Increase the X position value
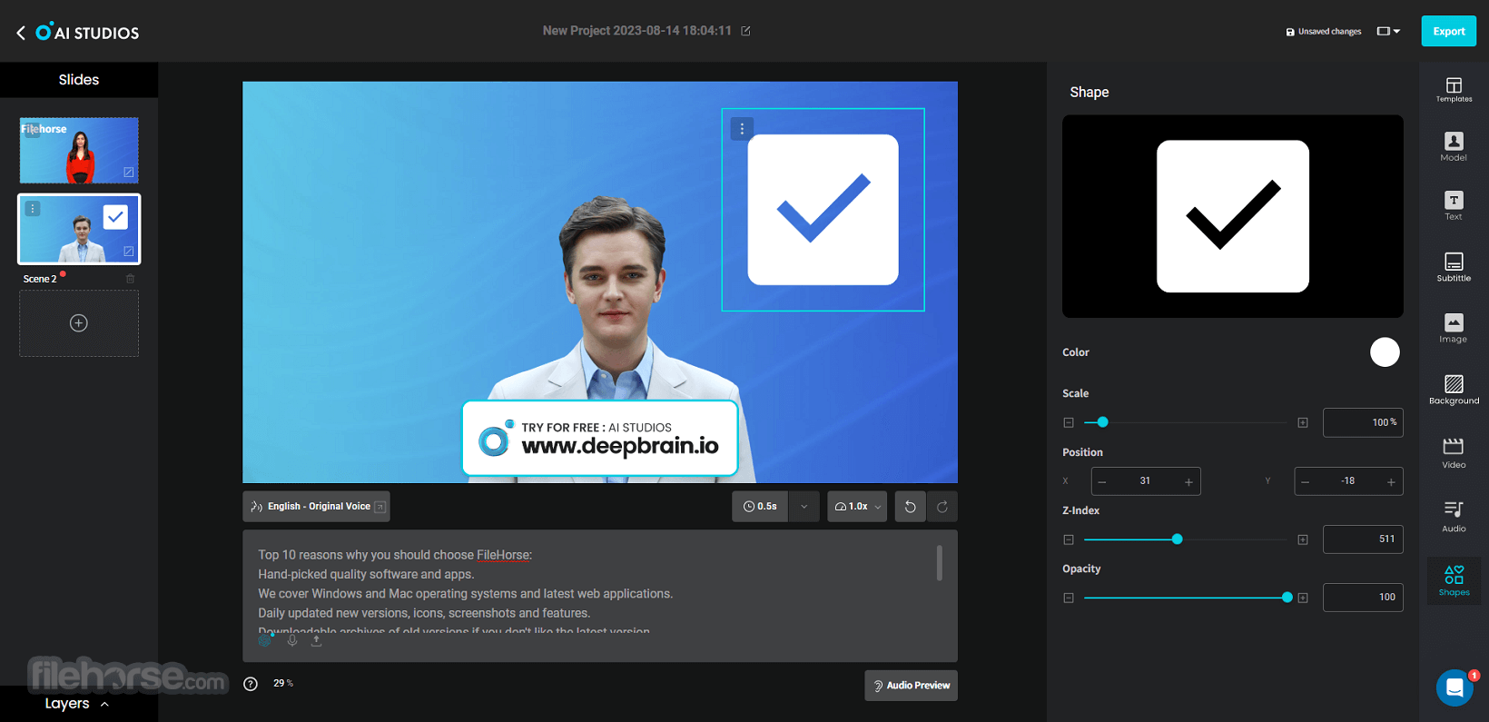The image size is (1489, 722). [1188, 482]
